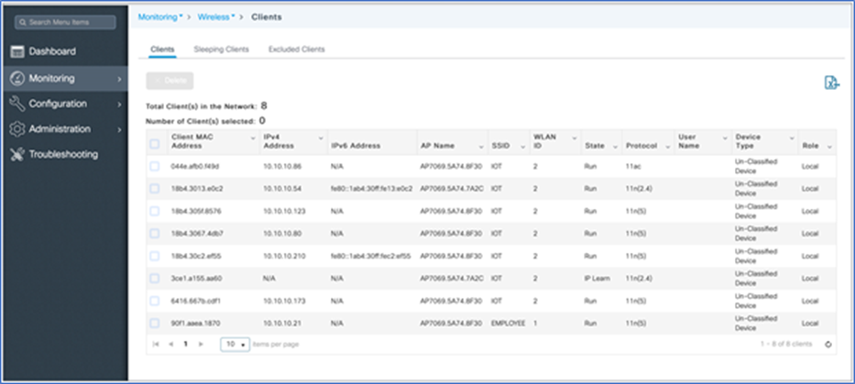Click the Configuration wrench icon
Viewport: 855px width, 384px height.
pos(17,104)
